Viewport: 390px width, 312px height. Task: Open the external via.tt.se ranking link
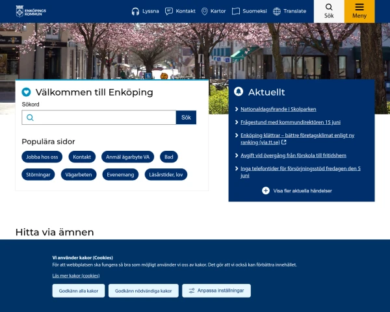pos(297,139)
